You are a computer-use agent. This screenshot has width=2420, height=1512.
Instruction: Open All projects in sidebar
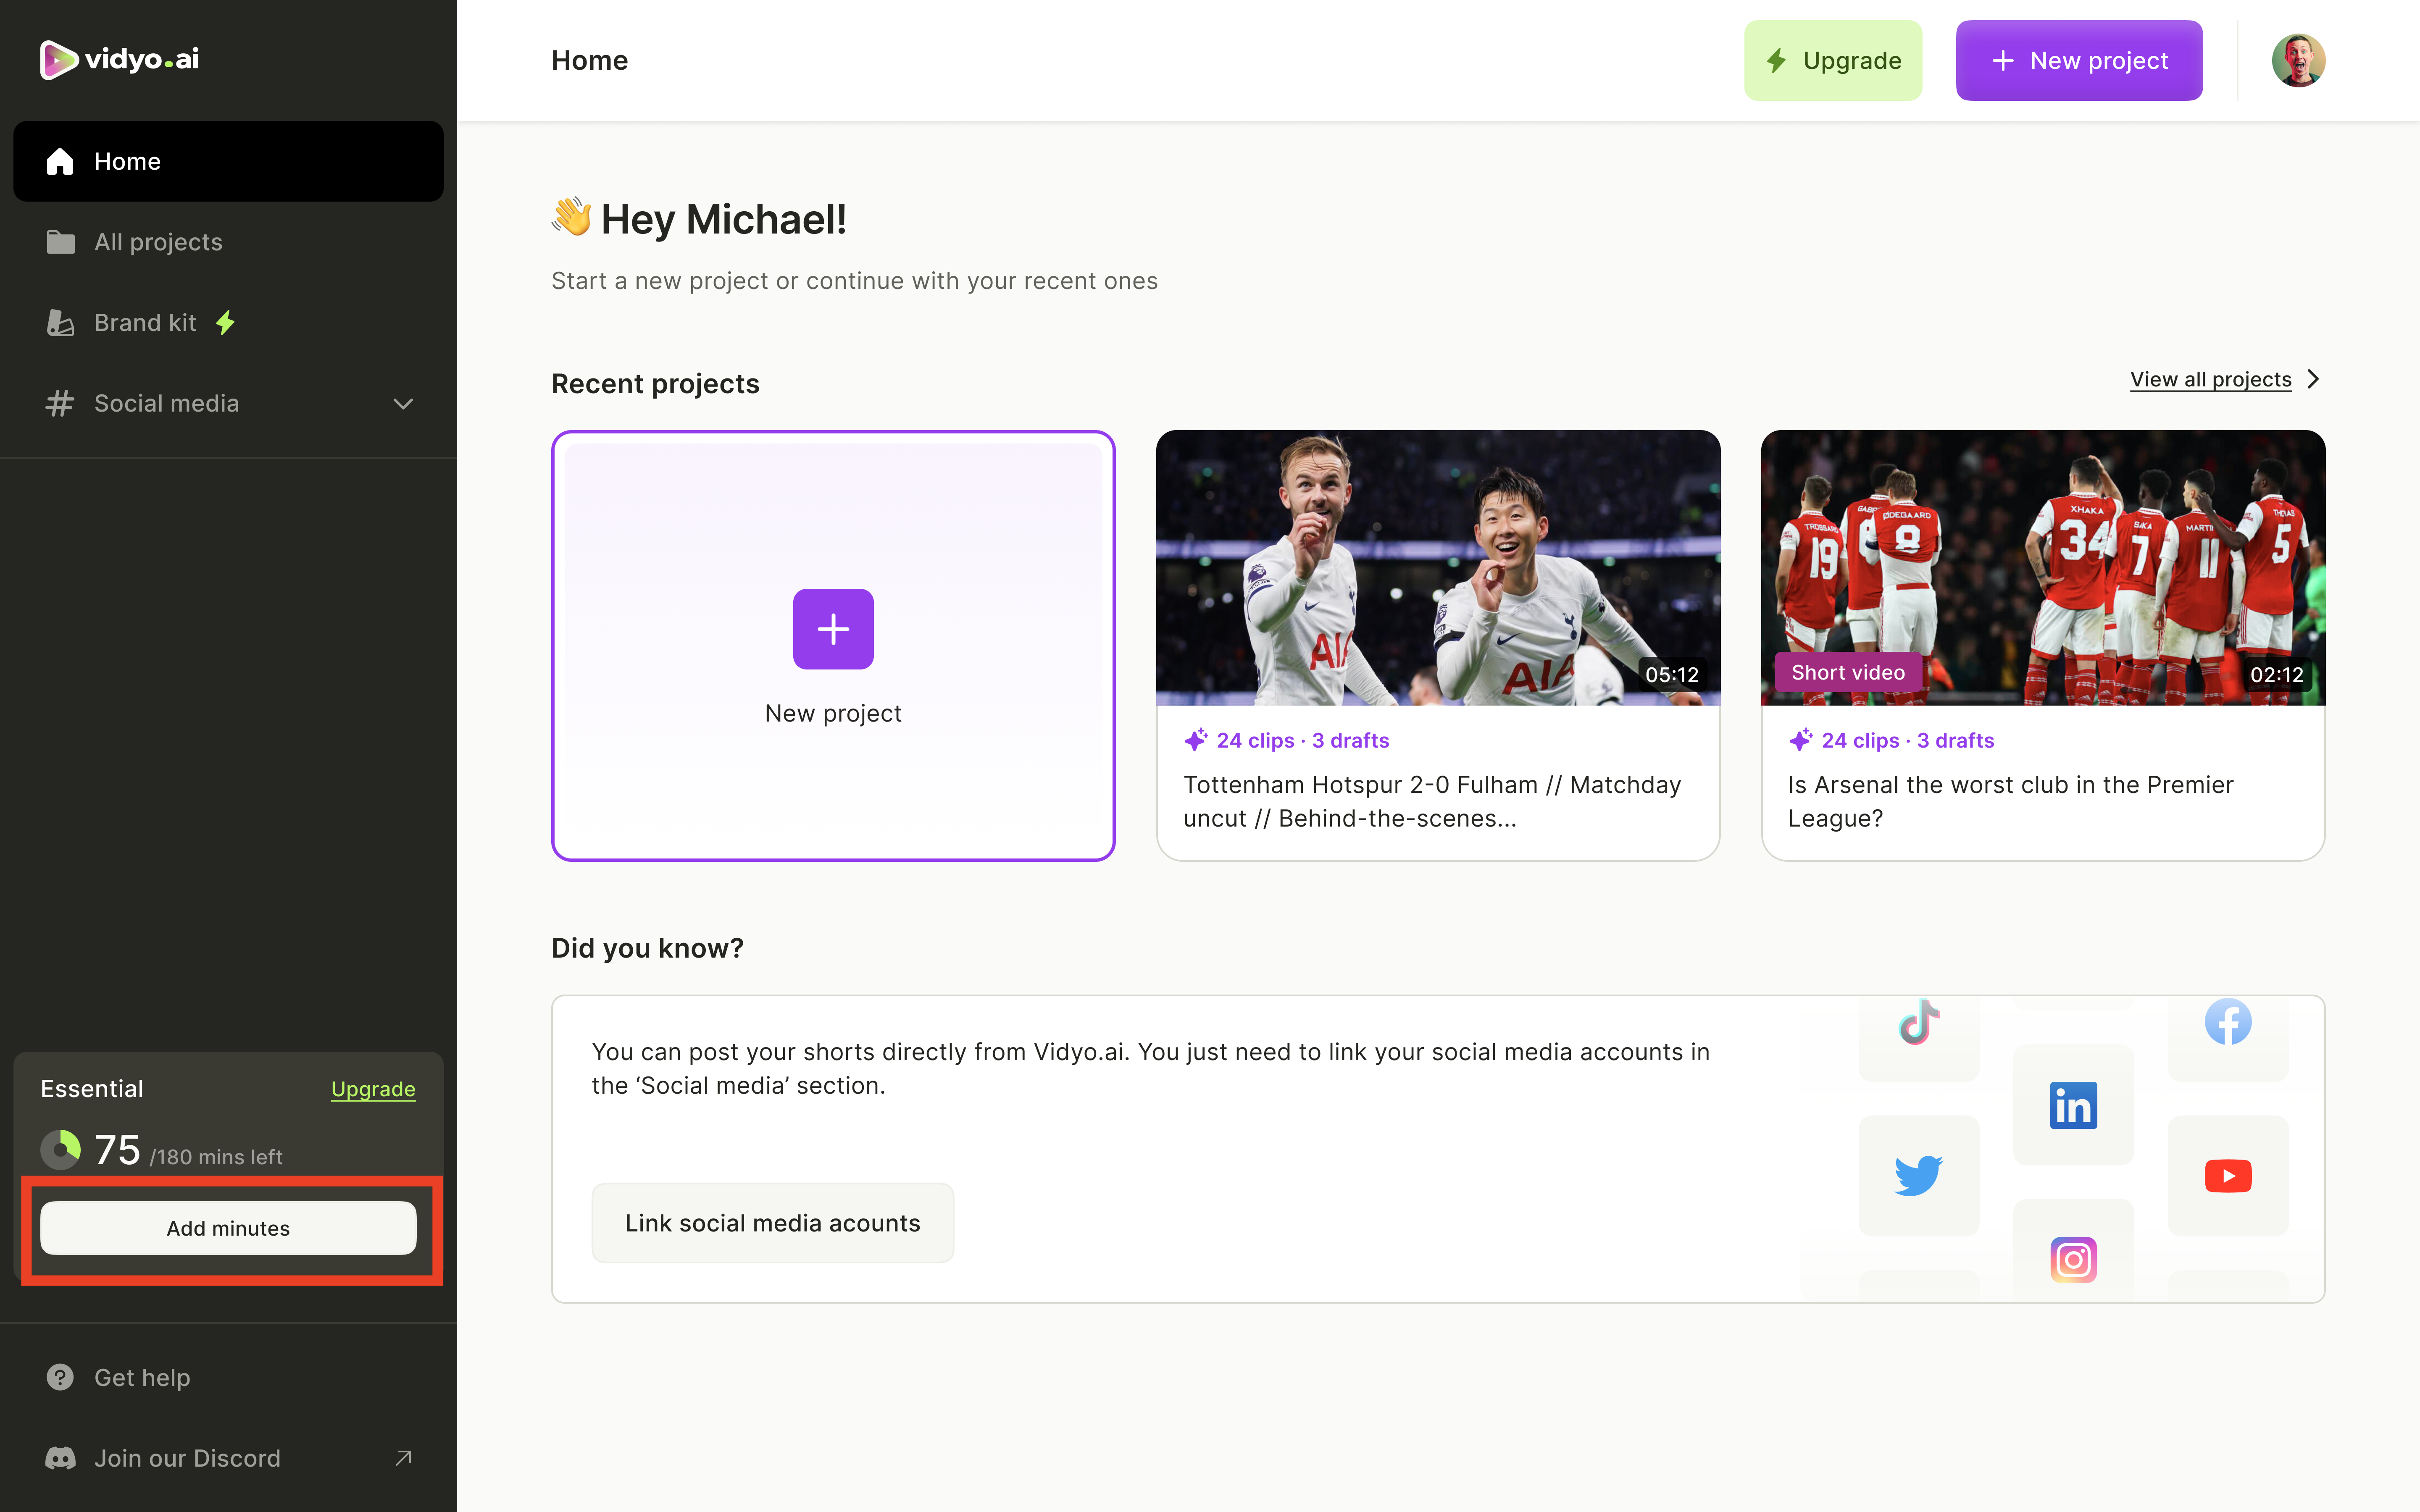tap(228, 242)
